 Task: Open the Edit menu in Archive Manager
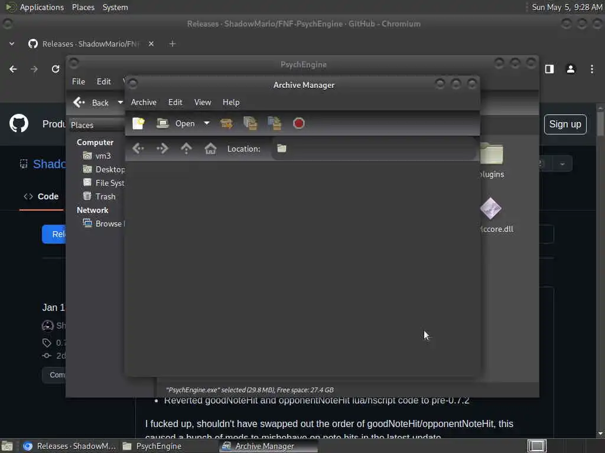point(175,103)
